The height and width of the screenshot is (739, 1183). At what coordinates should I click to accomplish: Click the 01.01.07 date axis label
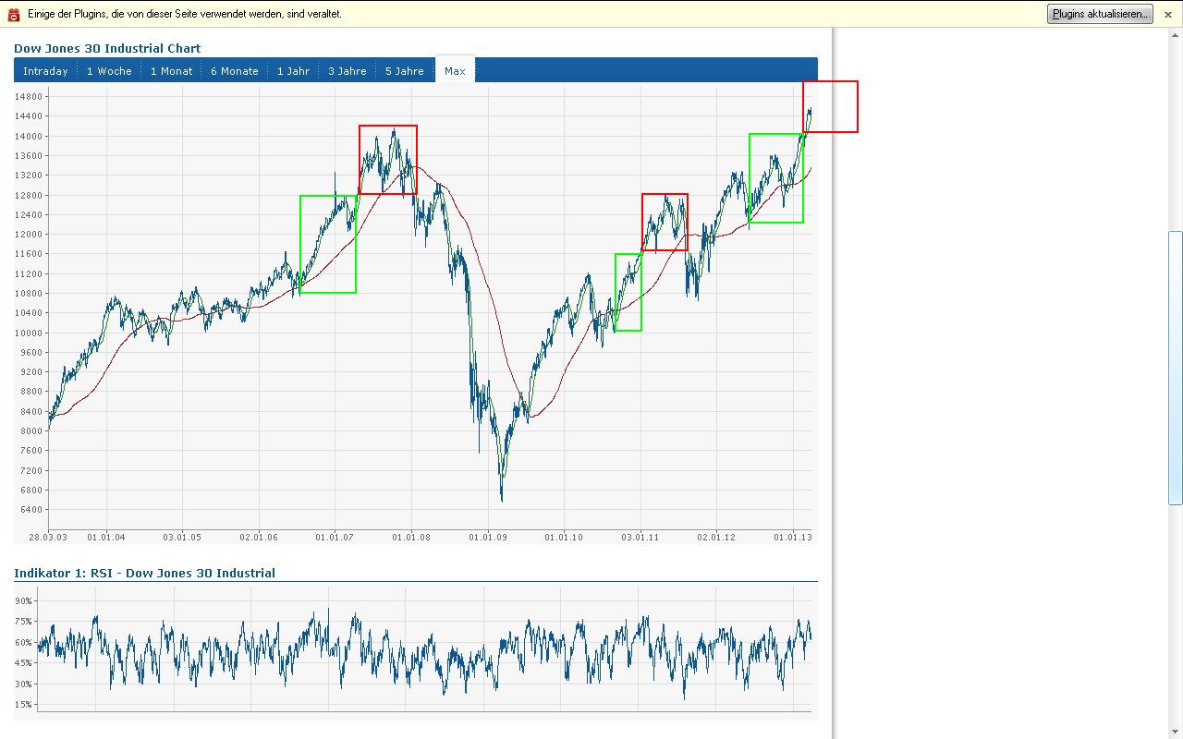335,537
